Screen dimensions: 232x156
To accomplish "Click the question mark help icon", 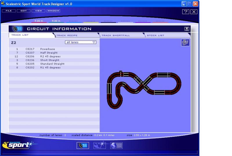I will pyautogui.click(x=186, y=12).
